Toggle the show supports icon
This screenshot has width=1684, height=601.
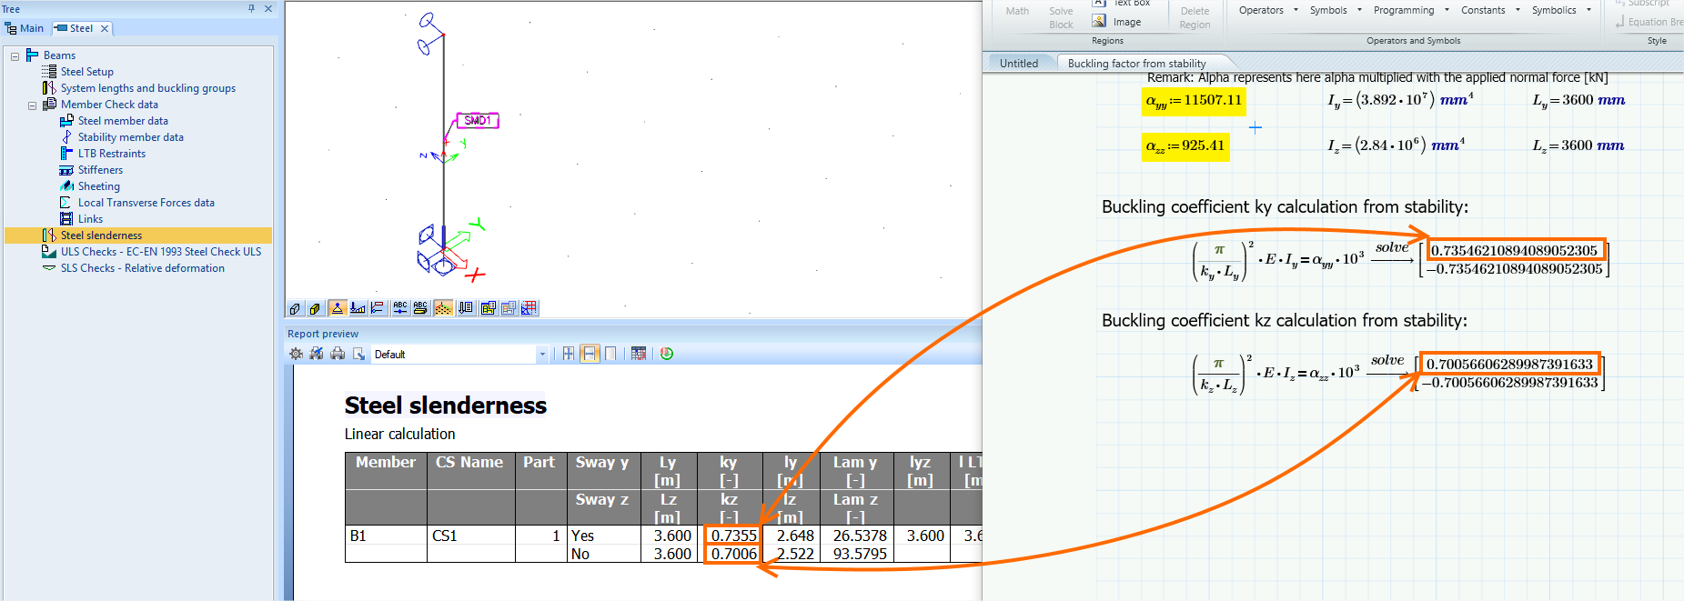click(337, 308)
